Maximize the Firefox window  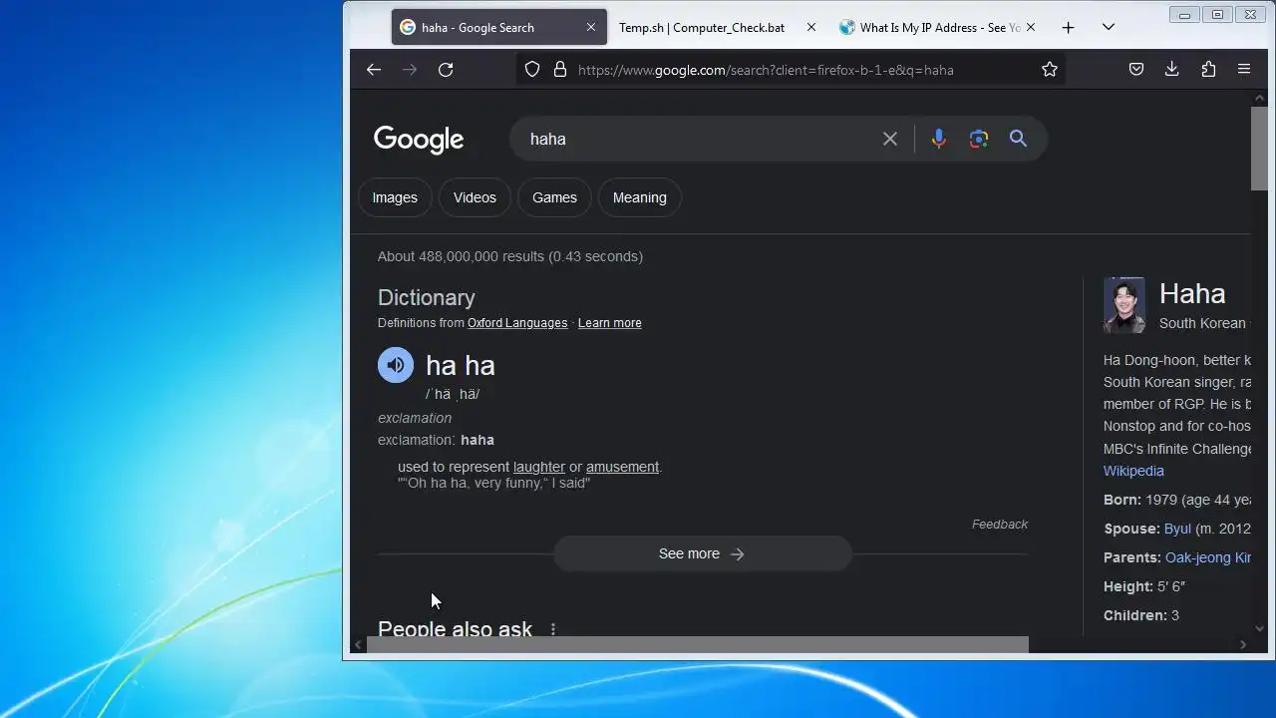[x=1217, y=15]
